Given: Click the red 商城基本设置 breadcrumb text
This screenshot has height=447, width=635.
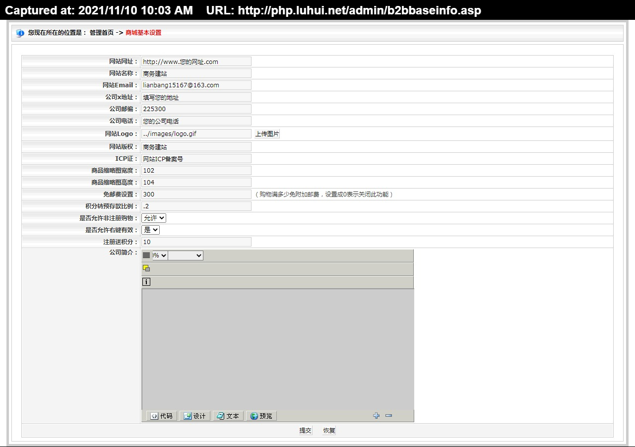Looking at the screenshot, I should pyautogui.click(x=143, y=33).
